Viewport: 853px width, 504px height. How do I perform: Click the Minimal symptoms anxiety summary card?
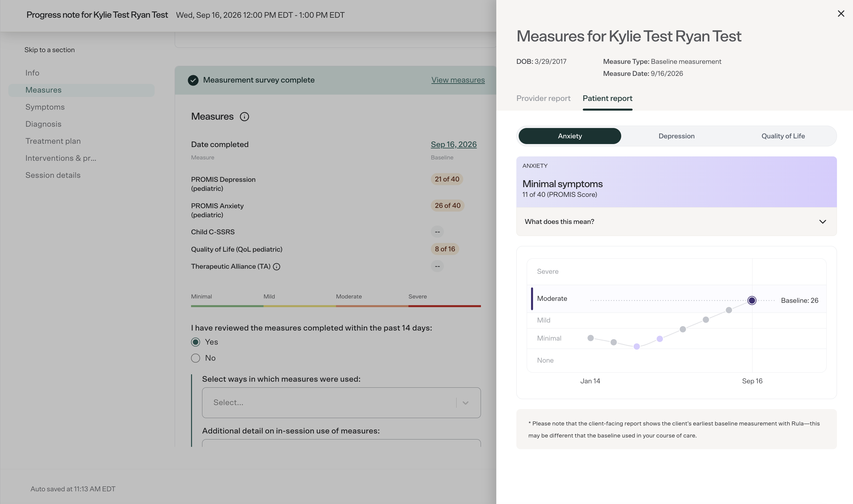pos(676,182)
